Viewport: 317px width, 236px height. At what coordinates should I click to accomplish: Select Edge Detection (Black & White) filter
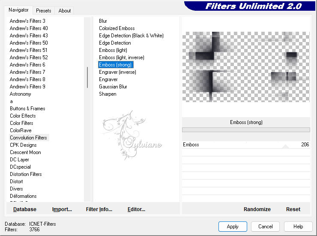tap(131, 36)
